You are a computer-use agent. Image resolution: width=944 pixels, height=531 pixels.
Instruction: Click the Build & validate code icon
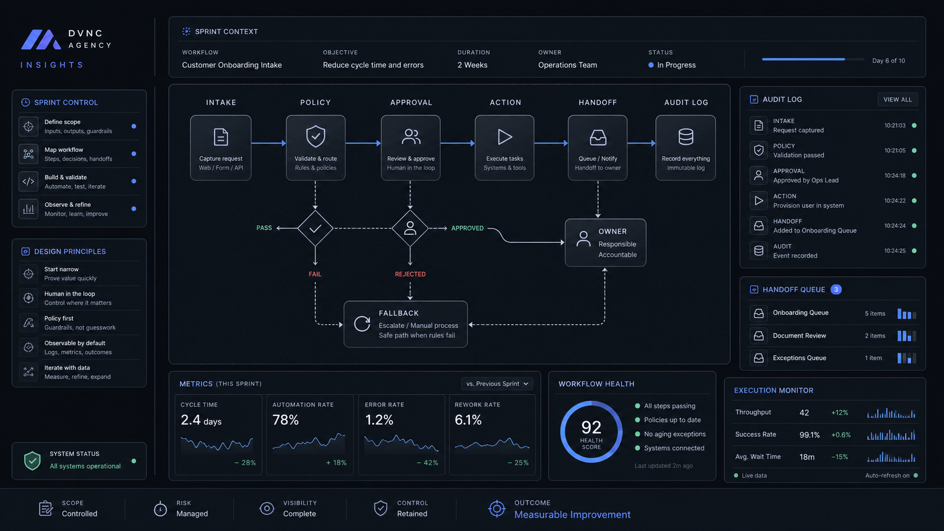(28, 181)
